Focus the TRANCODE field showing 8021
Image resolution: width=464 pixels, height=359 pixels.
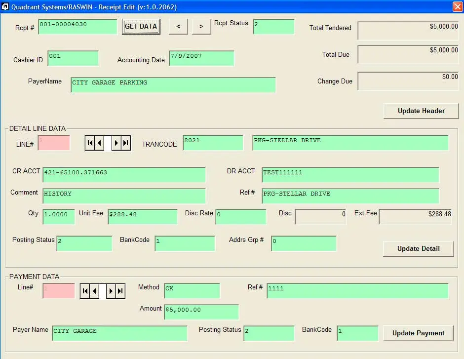coord(213,143)
